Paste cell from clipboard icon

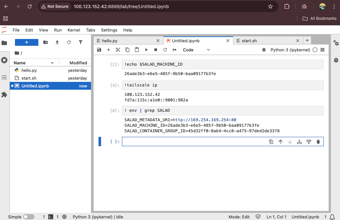point(137,50)
